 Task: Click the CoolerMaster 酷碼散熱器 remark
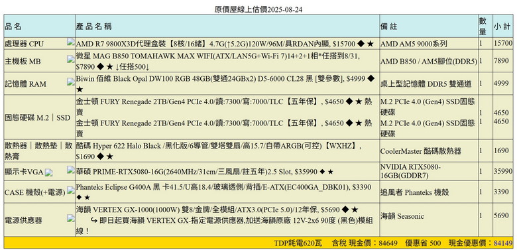tap(421, 151)
